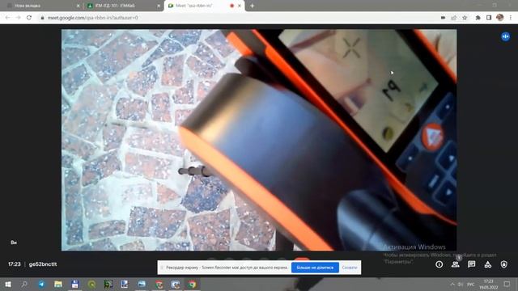Screen dimensions: 518x291
Task: Open the Meet activities icon
Action: [487, 264]
